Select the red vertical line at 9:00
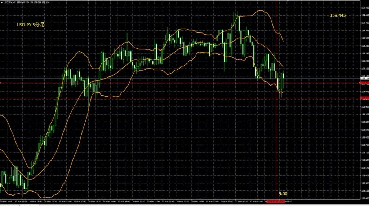Screen dimensions: 369x206 [x=276, y=100]
